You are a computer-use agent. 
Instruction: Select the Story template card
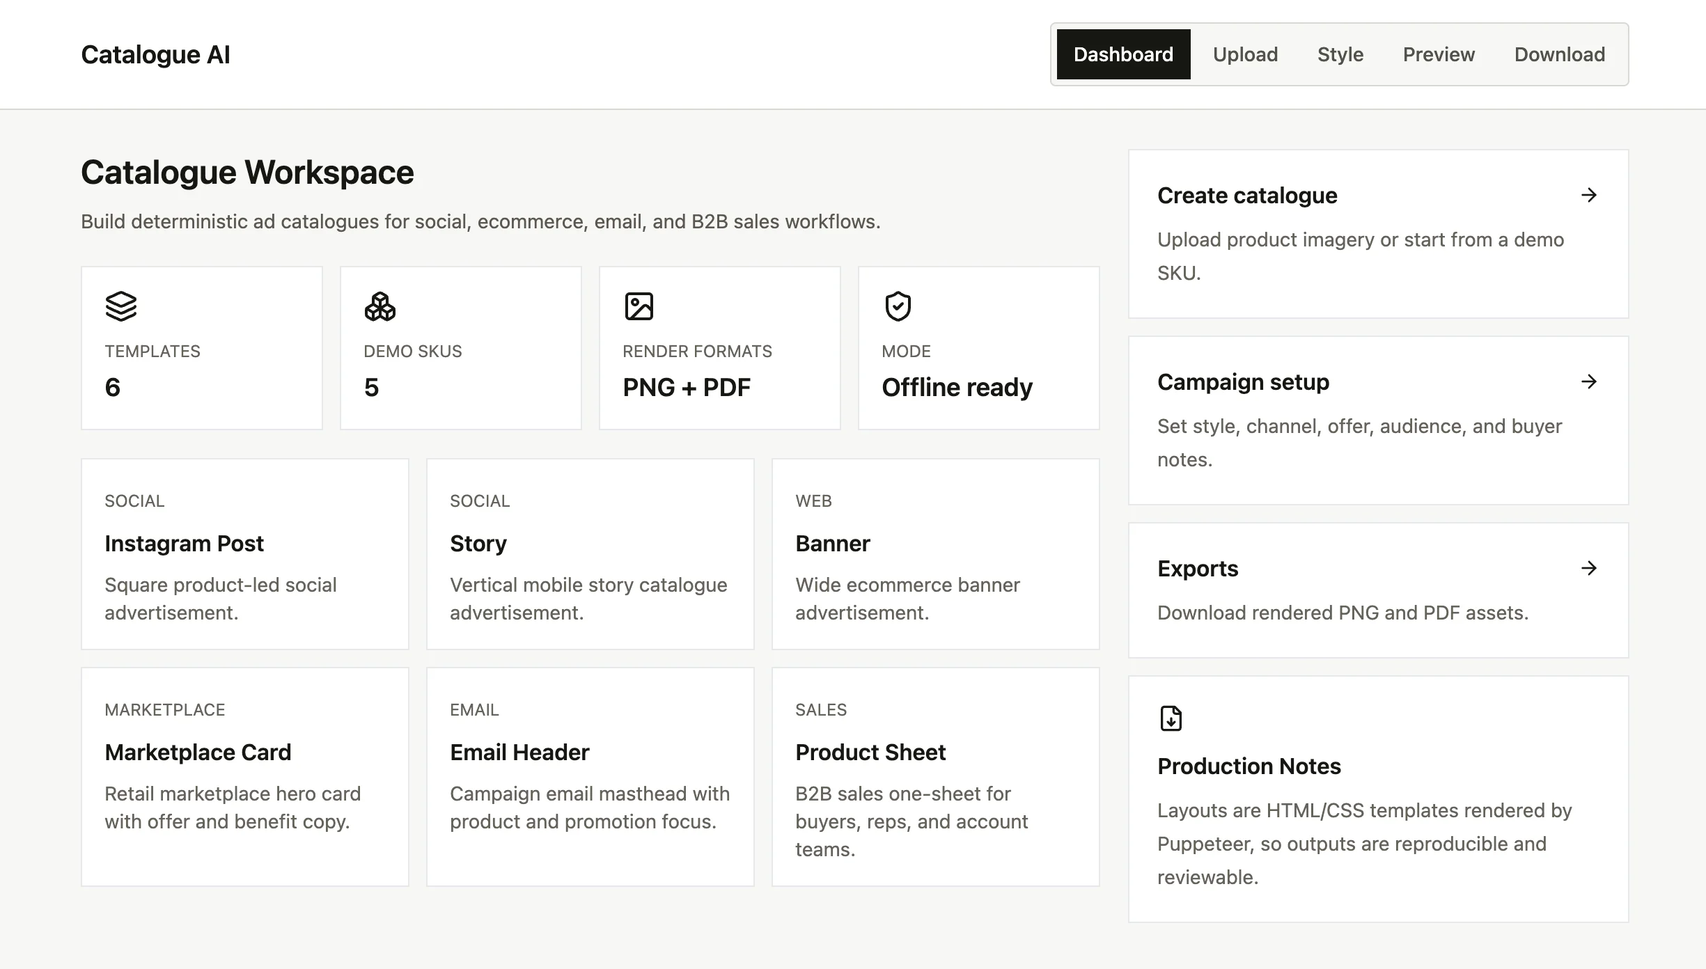pyautogui.click(x=590, y=554)
